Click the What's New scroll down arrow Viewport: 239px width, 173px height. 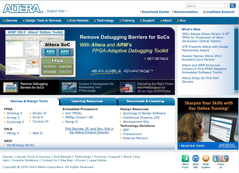point(236,91)
